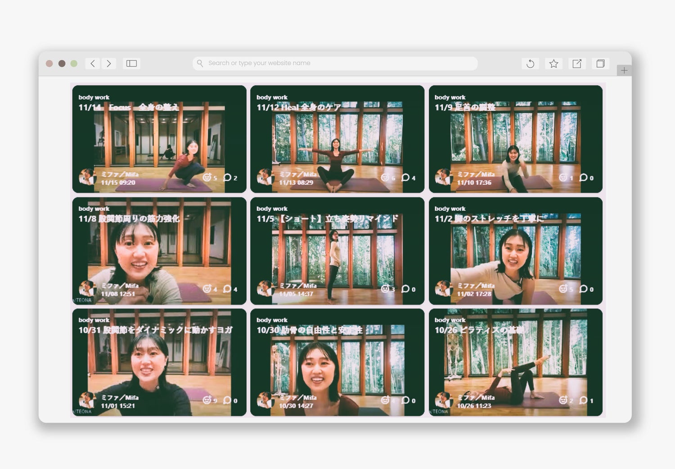This screenshot has height=469, width=675.
Task: Click the share/open external icon
Action: [577, 64]
